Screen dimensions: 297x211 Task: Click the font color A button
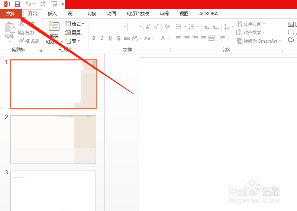tap(163, 38)
